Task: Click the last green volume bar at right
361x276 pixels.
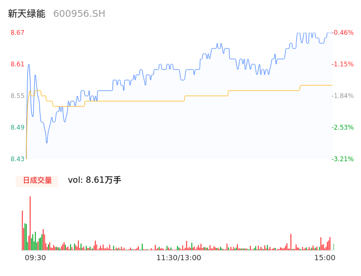Action: coord(333,247)
